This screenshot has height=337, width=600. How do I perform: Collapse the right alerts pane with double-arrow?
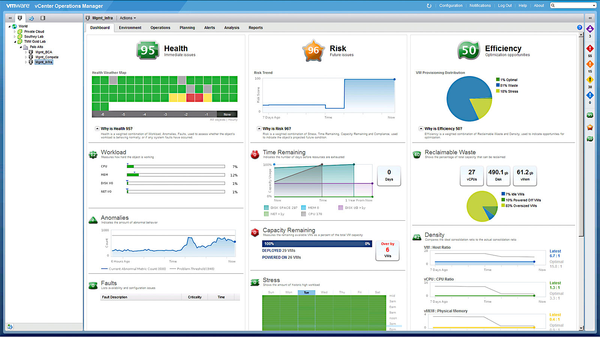coord(590,18)
